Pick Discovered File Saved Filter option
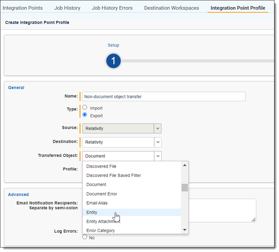The image size is (279, 252). 113,175
